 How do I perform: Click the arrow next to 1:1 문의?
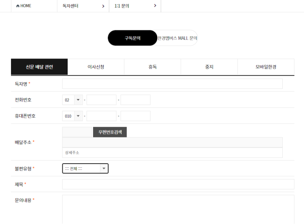[155, 6]
